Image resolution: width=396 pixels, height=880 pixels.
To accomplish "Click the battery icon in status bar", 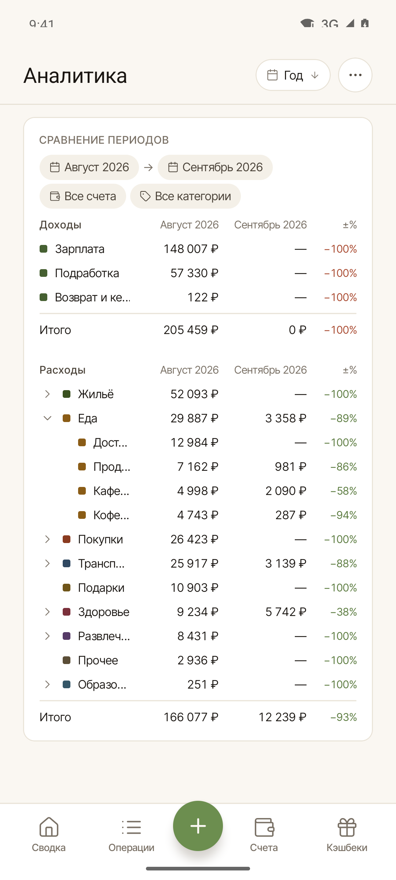I will click(364, 23).
